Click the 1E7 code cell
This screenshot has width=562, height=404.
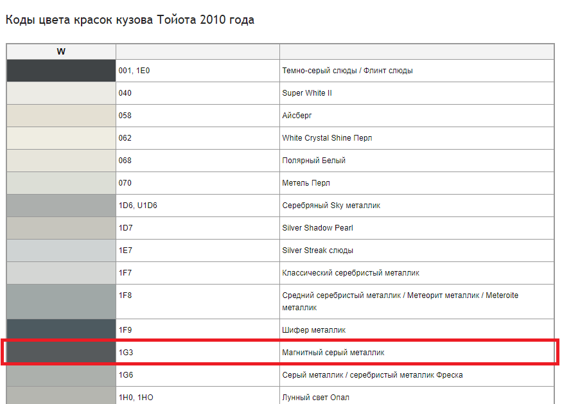(198, 250)
